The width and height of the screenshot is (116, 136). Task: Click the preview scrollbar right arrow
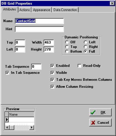pyautogui.click(x=32, y=127)
